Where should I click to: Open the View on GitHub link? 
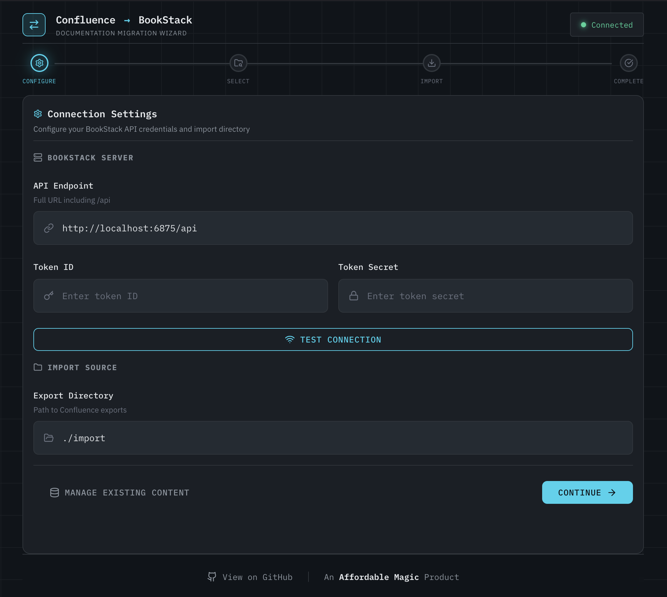257,577
